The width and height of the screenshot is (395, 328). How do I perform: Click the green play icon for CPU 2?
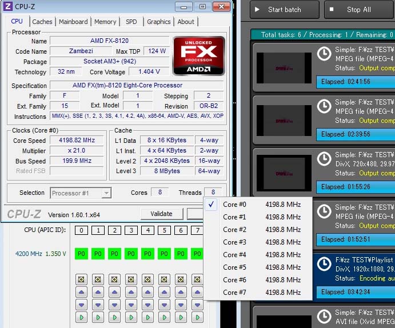click(115, 317)
